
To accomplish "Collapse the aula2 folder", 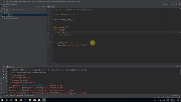I will coord(5,13).
